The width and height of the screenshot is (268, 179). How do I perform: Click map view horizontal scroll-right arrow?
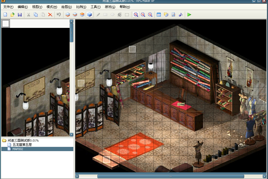pos(265,176)
